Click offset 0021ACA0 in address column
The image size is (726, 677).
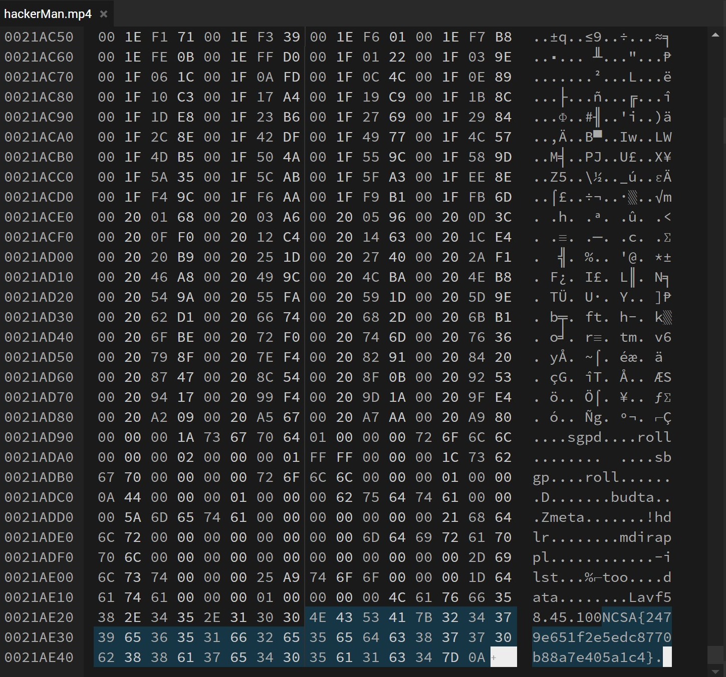point(39,137)
